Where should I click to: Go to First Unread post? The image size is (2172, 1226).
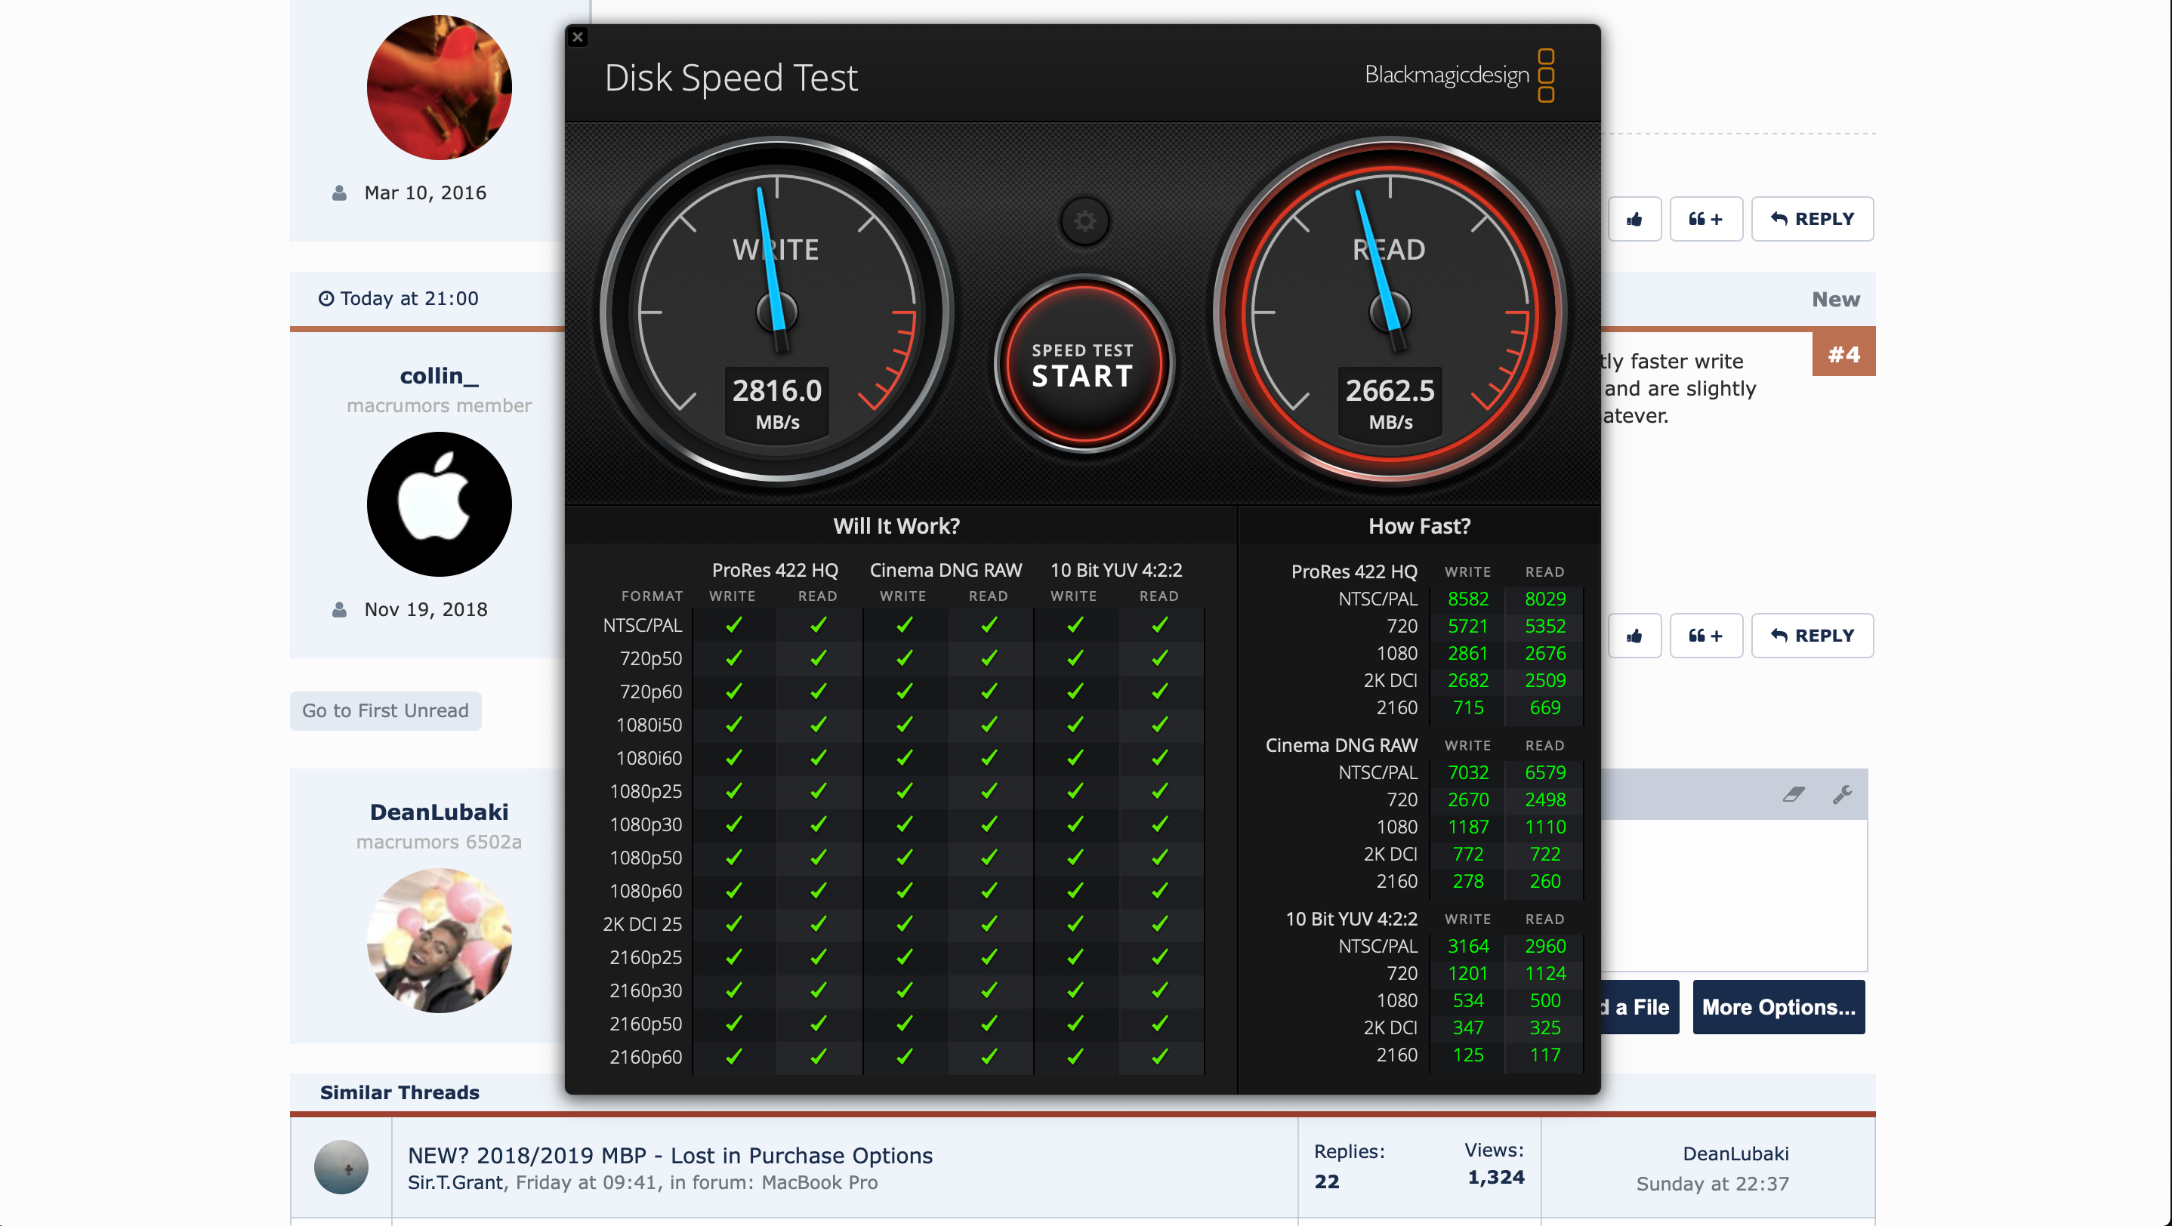[x=385, y=710]
